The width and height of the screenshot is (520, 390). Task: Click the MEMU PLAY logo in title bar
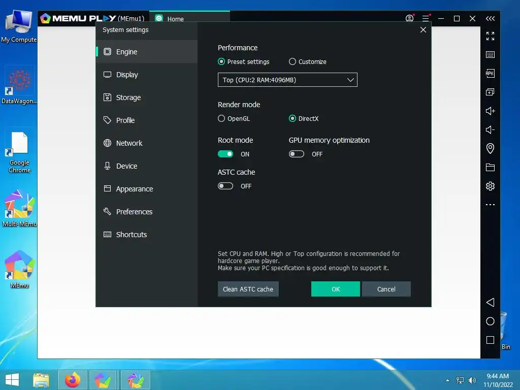[x=78, y=18]
